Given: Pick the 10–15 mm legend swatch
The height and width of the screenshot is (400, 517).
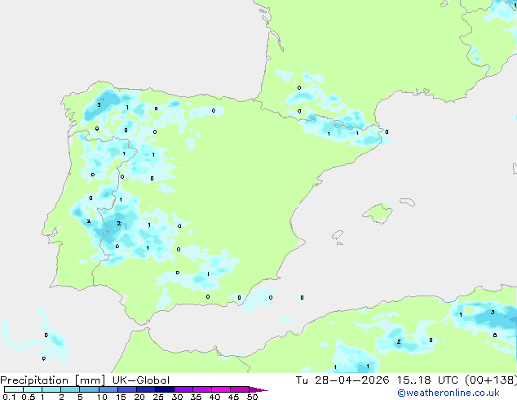Looking at the screenshot, I should tap(108, 389).
